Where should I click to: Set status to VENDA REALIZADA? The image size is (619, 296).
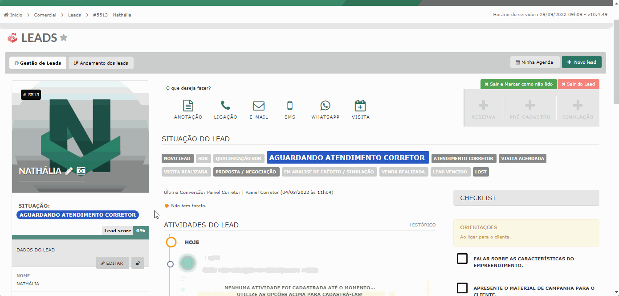coord(403,172)
